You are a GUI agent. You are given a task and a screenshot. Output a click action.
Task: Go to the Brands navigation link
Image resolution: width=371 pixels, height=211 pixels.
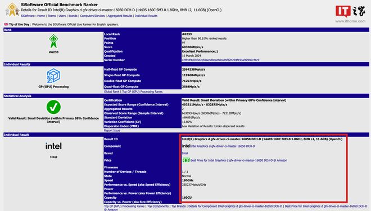coord(73,16)
